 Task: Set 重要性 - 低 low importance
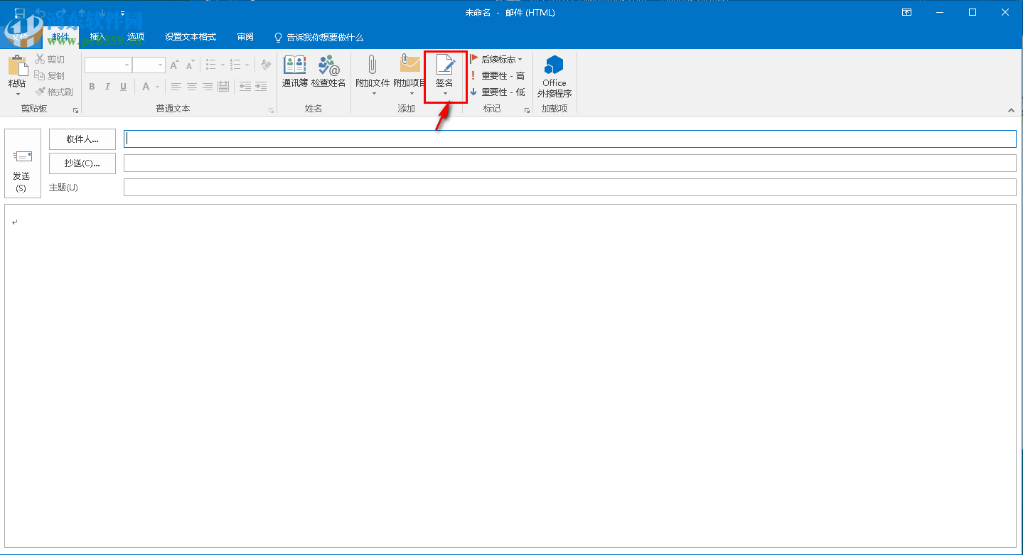pos(498,92)
